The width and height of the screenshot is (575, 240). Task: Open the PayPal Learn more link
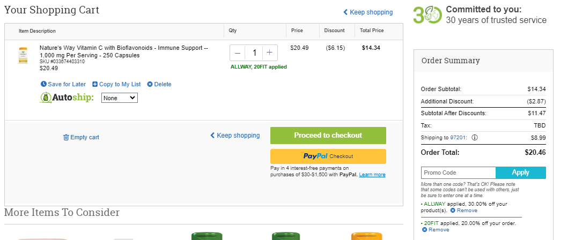pos(372,175)
